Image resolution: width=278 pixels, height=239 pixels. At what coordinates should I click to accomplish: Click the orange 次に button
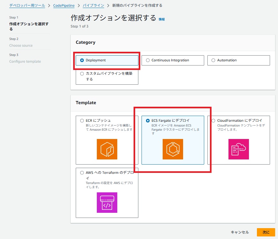pos(266,232)
